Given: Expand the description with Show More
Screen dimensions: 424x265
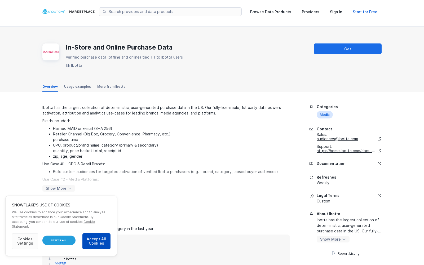Looking at the screenshot, I should click(x=59, y=188).
